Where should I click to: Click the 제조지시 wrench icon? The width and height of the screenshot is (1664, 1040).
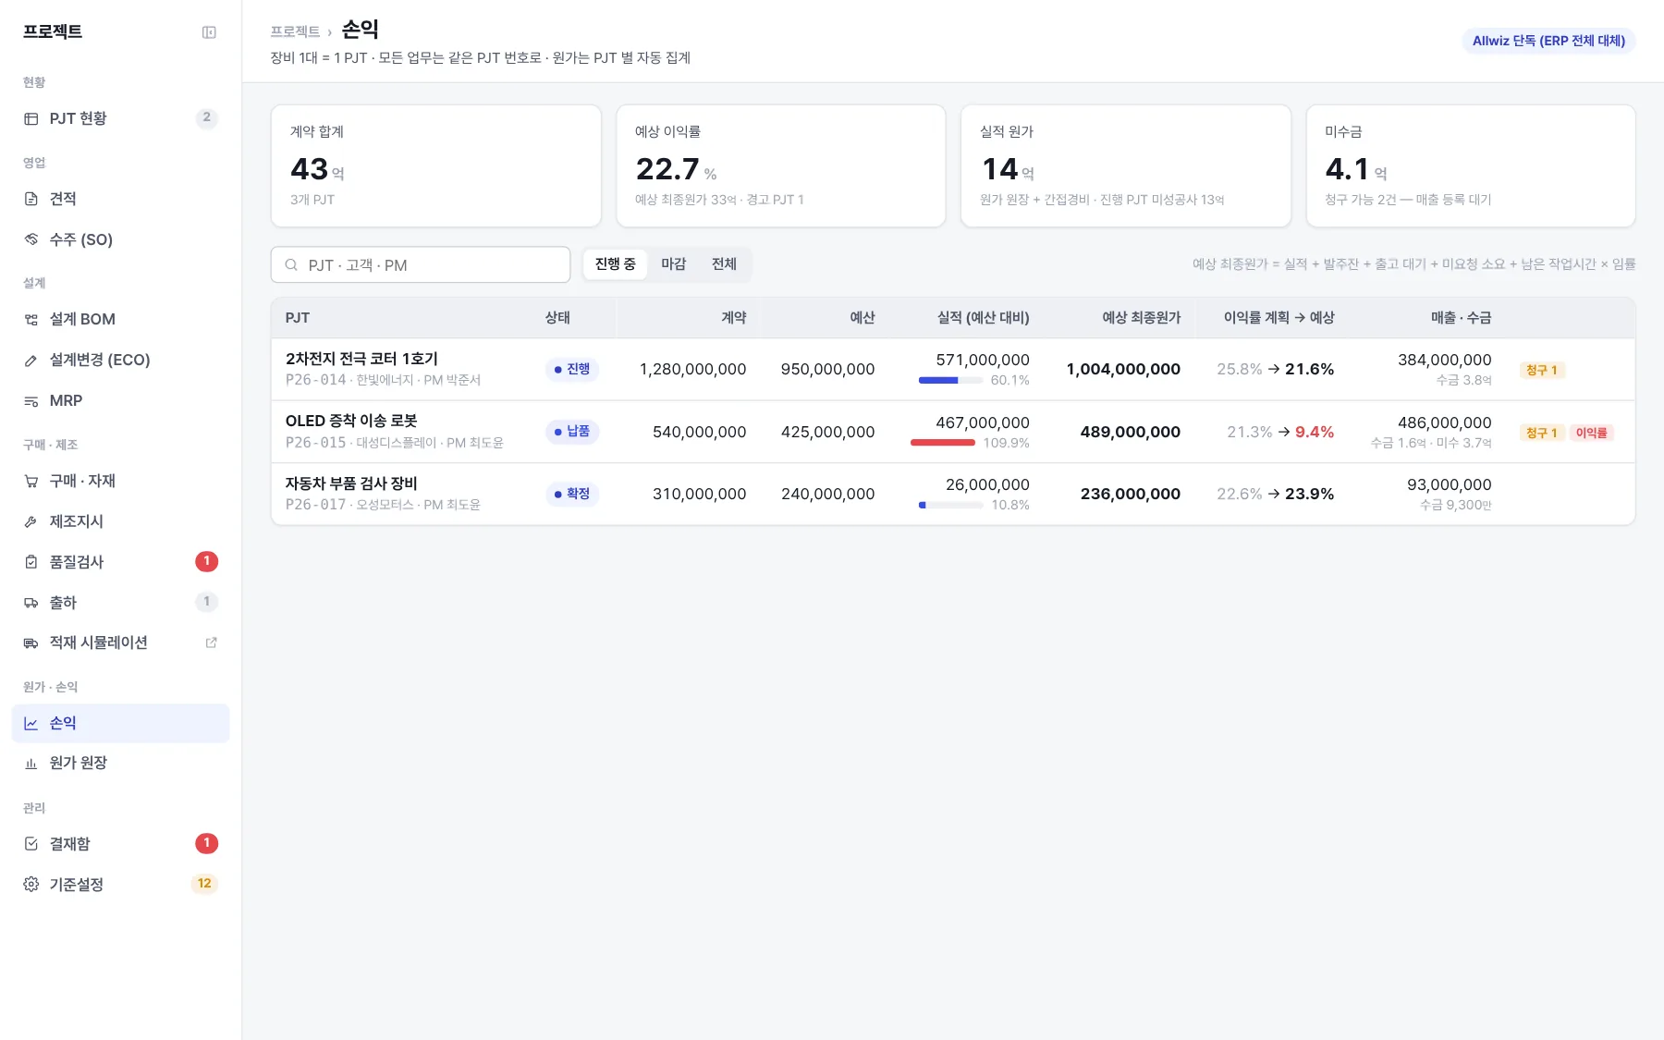(31, 521)
